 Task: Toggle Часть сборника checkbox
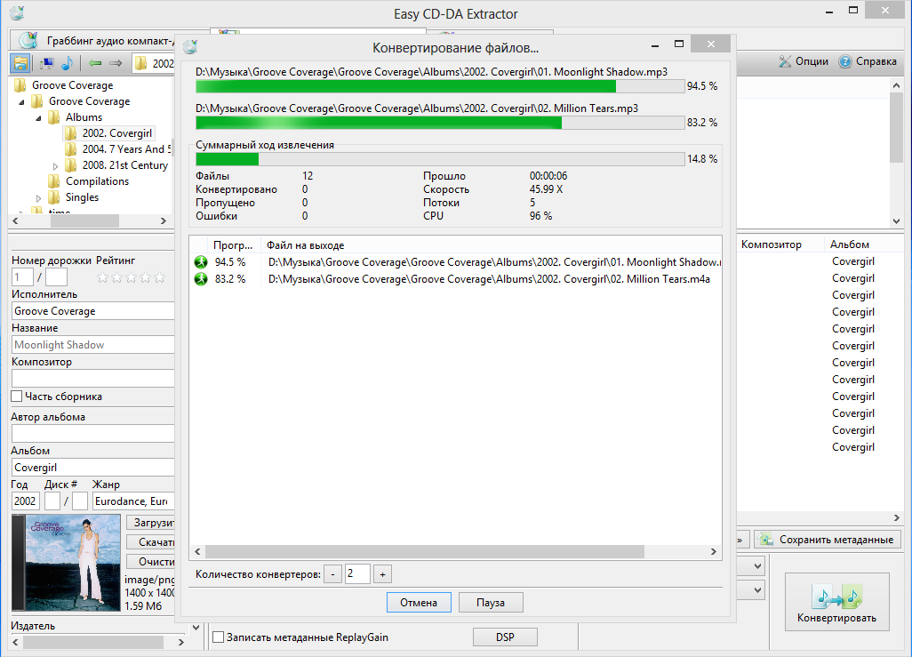[x=17, y=397]
